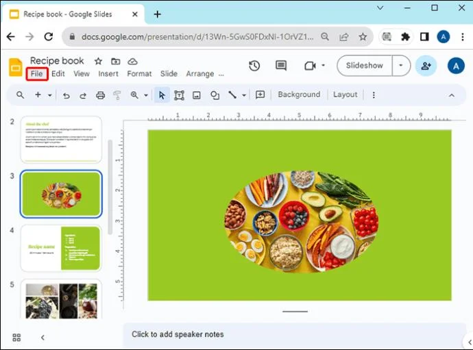Click the filmstrip vertical scrollbar
The image size is (473, 350).
[x=110, y=187]
